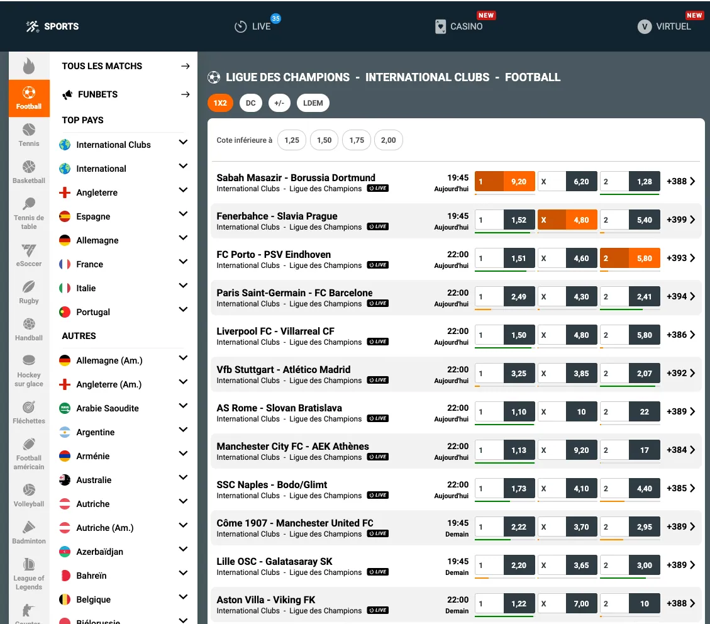
Task: Expand the Allemagne leagues list
Action: coord(183,238)
